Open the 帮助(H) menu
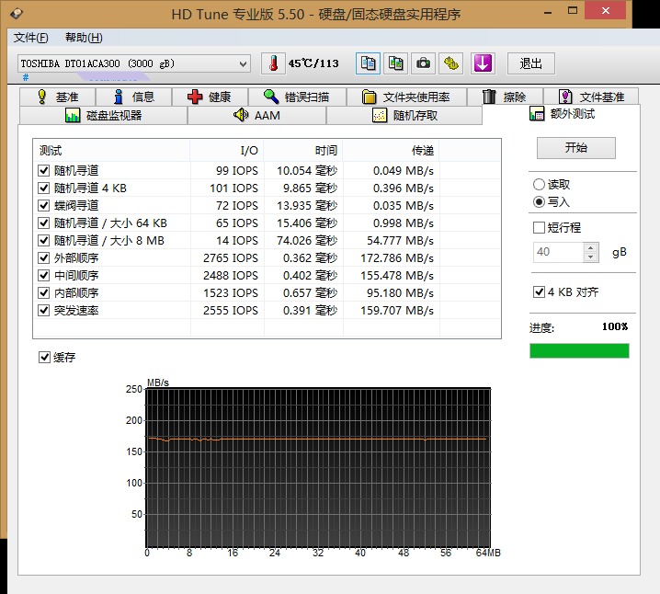The width and height of the screenshot is (660, 594). click(x=84, y=38)
